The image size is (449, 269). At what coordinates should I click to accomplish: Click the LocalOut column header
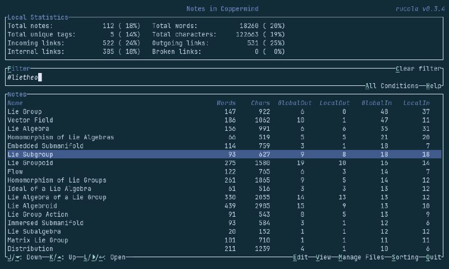[335, 103]
